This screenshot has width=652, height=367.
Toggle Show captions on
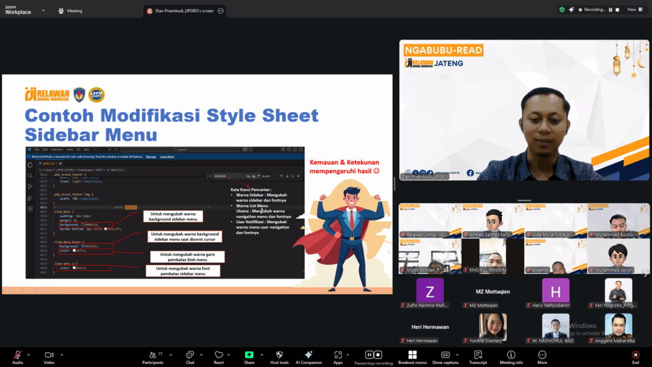coord(445,355)
